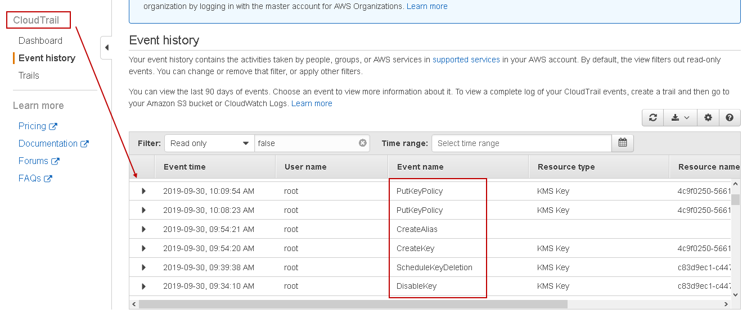
Task: Open the settings gear icon
Action: [x=708, y=117]
